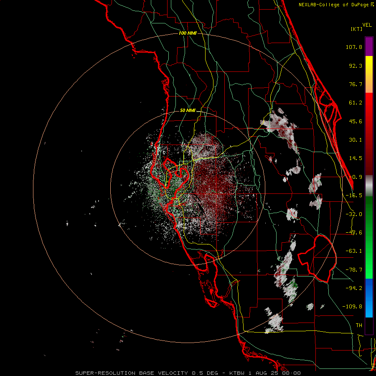The height and width of the screenshot is (376, 376).
Task: Select the 14.5 scale value
Action: [x=356, y=158]
